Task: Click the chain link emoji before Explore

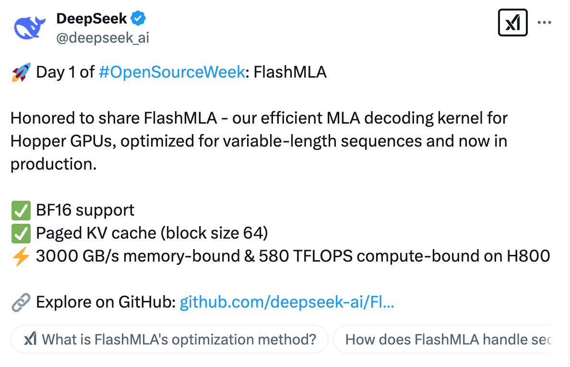Action: pos(21,302)
